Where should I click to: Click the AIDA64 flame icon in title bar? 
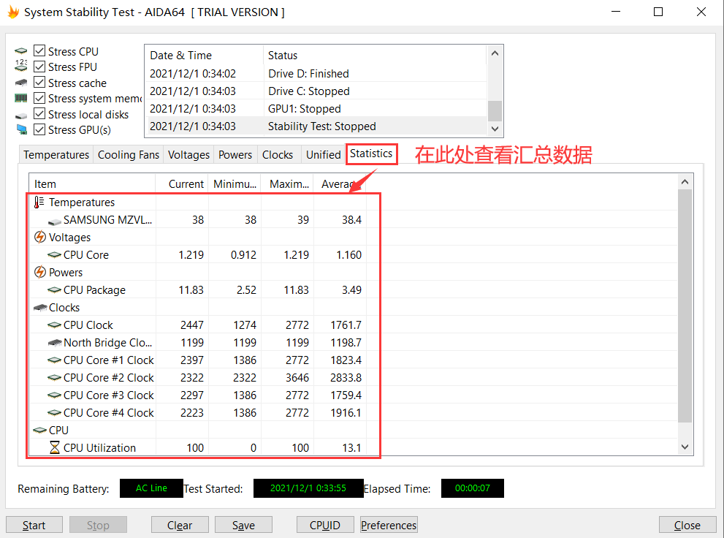pos(13,12)
